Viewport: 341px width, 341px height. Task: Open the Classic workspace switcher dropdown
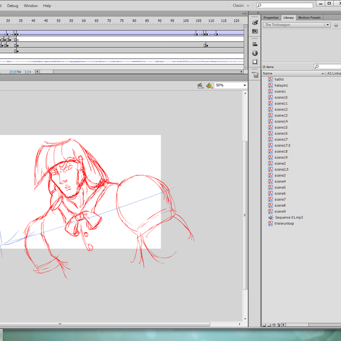240,5
